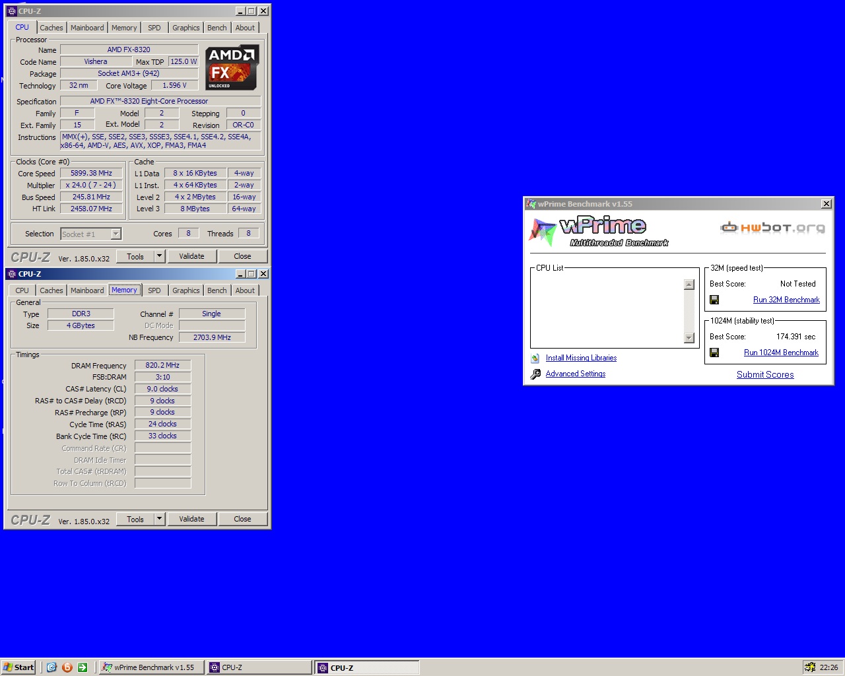The width and height of the screenshot is (845, 676).
Task: Switch to first CPU-Z taskbar button
Action: [x=259, y=667]
